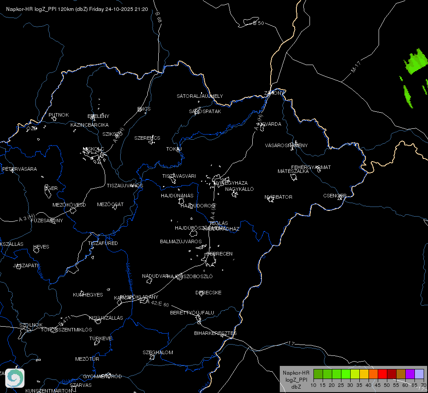
Task: Click the BERETTYOUJFALU label
Action: 192,313
